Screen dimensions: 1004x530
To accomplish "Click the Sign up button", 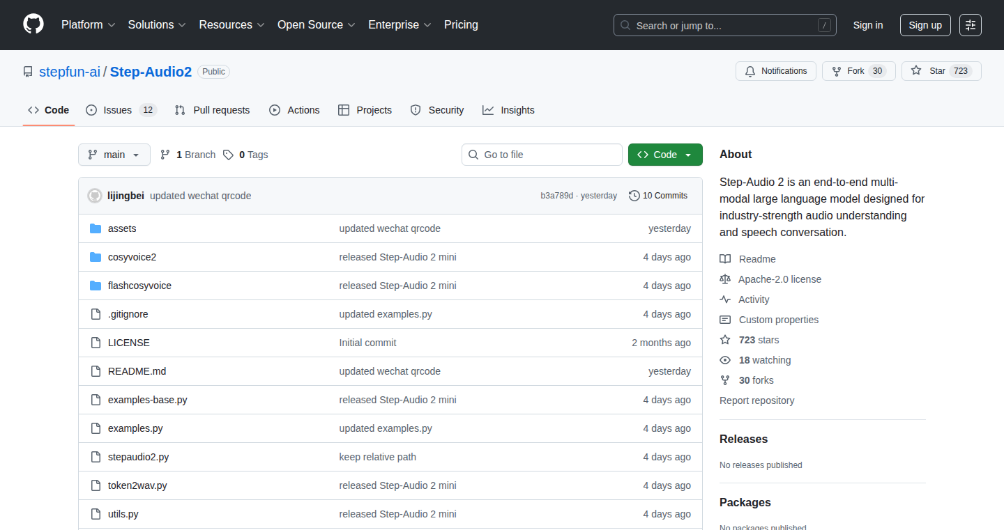I will point(925,25).
